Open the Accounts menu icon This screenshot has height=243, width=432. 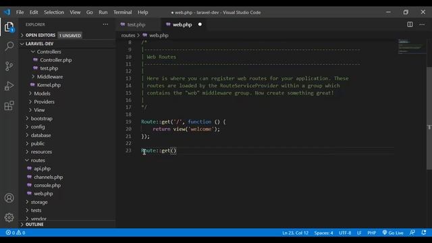[x=9, y=198]
